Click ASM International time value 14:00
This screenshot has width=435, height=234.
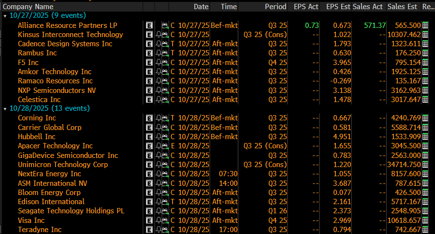tap(228, 183)
